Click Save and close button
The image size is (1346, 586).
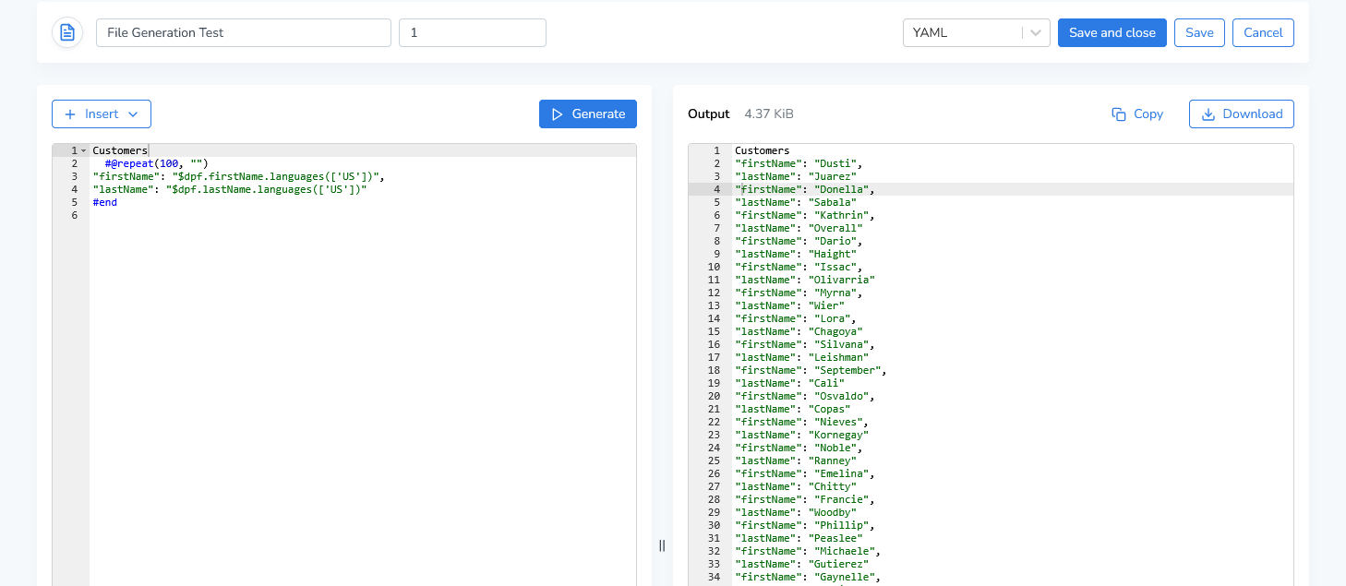tap(1112, 32)
